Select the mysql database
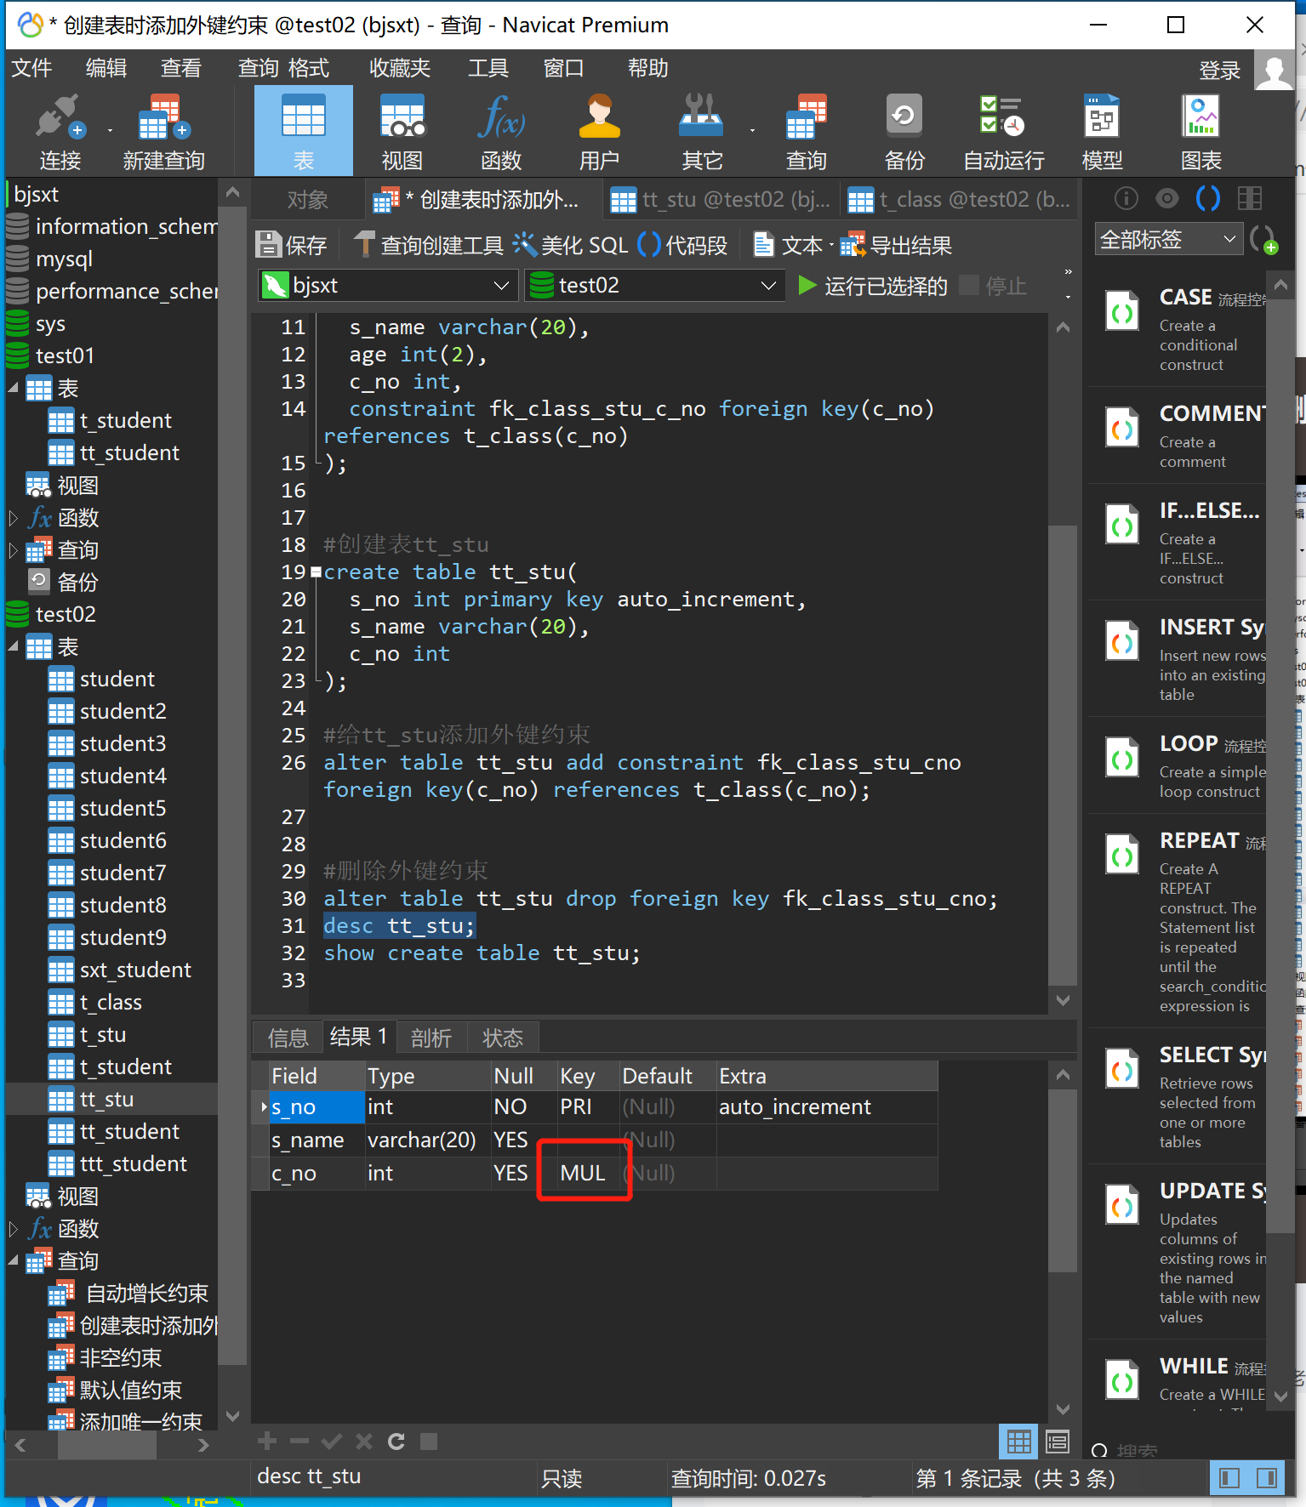This screenshot has width=1306, height=1507. pyautogui.click(x=63, y=259)
